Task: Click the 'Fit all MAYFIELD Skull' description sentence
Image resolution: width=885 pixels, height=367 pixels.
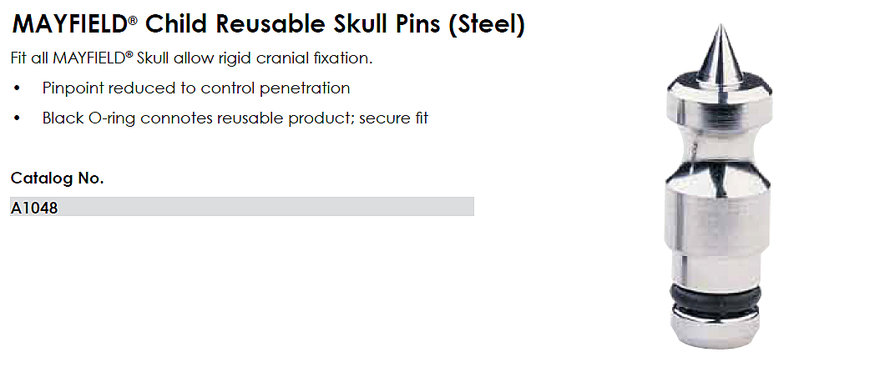Action: 191,59
